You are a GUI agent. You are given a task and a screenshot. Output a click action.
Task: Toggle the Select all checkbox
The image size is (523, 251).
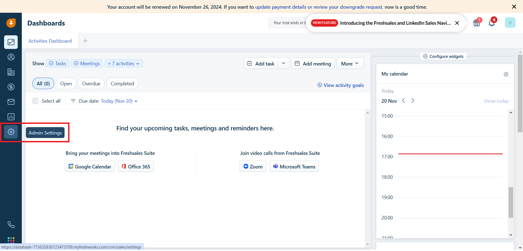pos(35,101)
